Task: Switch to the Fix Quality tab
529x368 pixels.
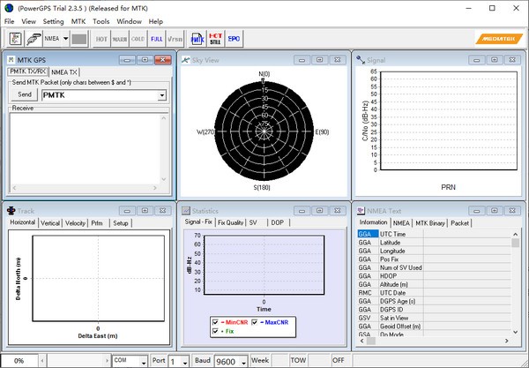Action: [x=231, y=222]
